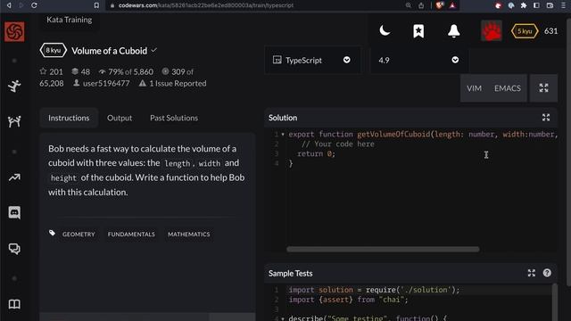Viewport: 571px width, 321px height.
Task: Select the Instructions tab
Action: tap(69, 118)
